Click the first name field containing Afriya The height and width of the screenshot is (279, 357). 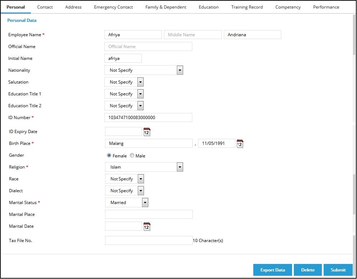click(133, 34)
